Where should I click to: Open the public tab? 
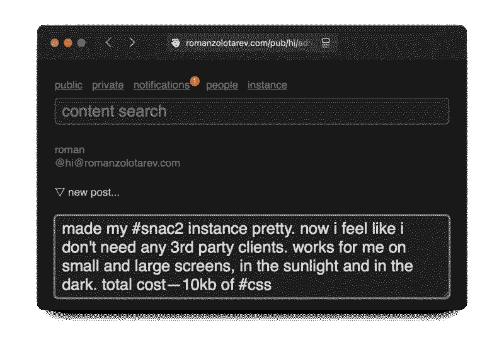69,85
